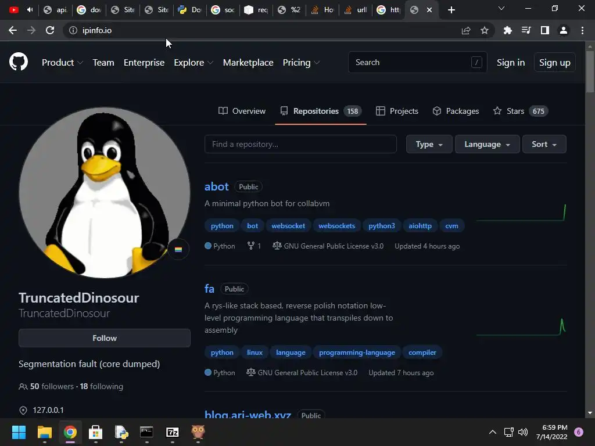Click the Sign up button
The width and height of the screenshot is (595, 446).
pyautogui.click(x=554, y=62)
